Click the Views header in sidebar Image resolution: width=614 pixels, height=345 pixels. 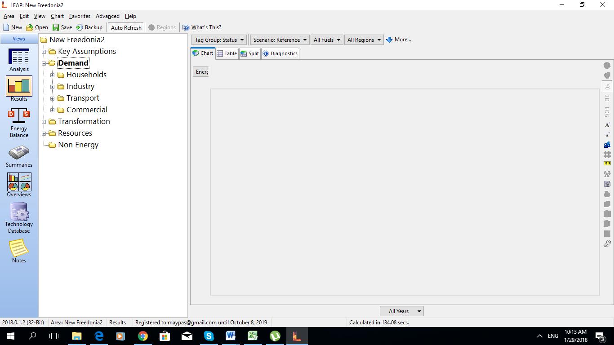(x=19, y=39)
